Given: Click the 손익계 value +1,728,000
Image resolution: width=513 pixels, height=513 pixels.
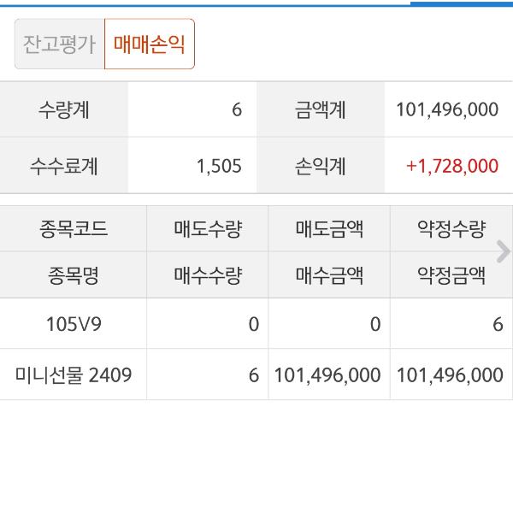Looking at the screenshot, I should tap(452, 166).
